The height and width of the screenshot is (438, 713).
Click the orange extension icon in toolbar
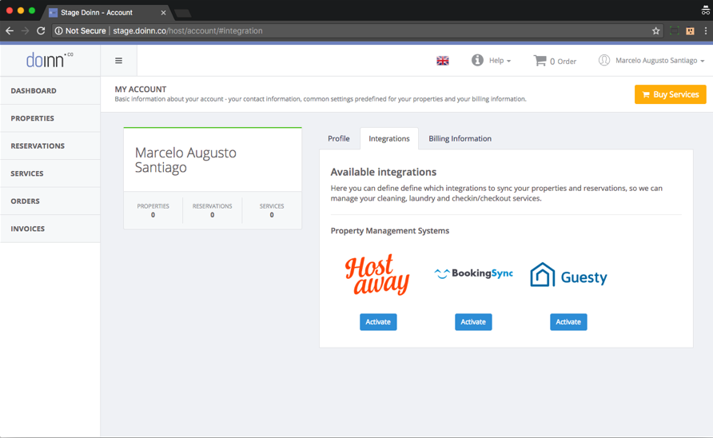[690, 31]
